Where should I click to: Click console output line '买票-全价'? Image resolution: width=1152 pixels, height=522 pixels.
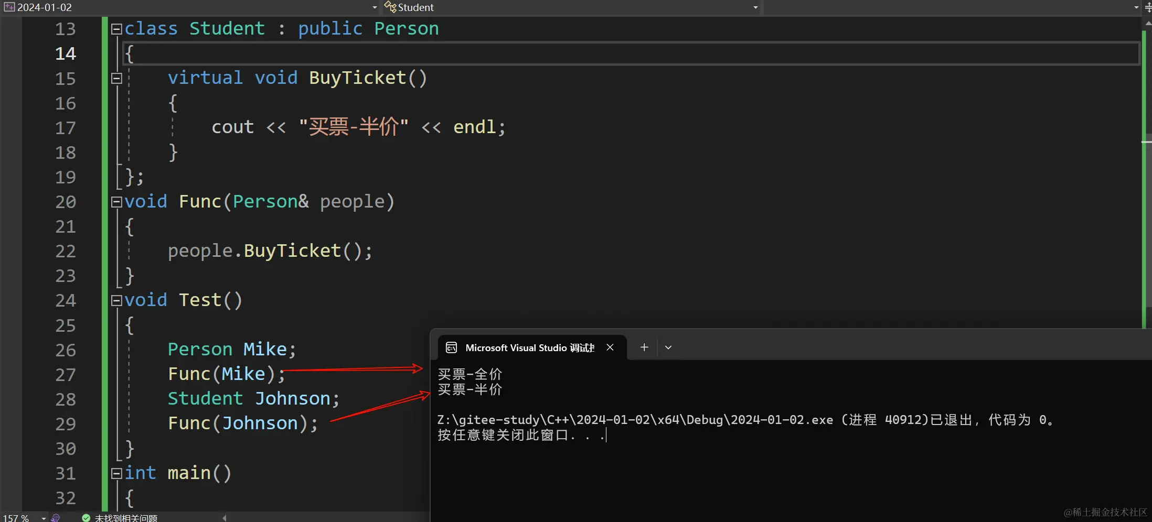pyautogui.click(x=470, y=374)
